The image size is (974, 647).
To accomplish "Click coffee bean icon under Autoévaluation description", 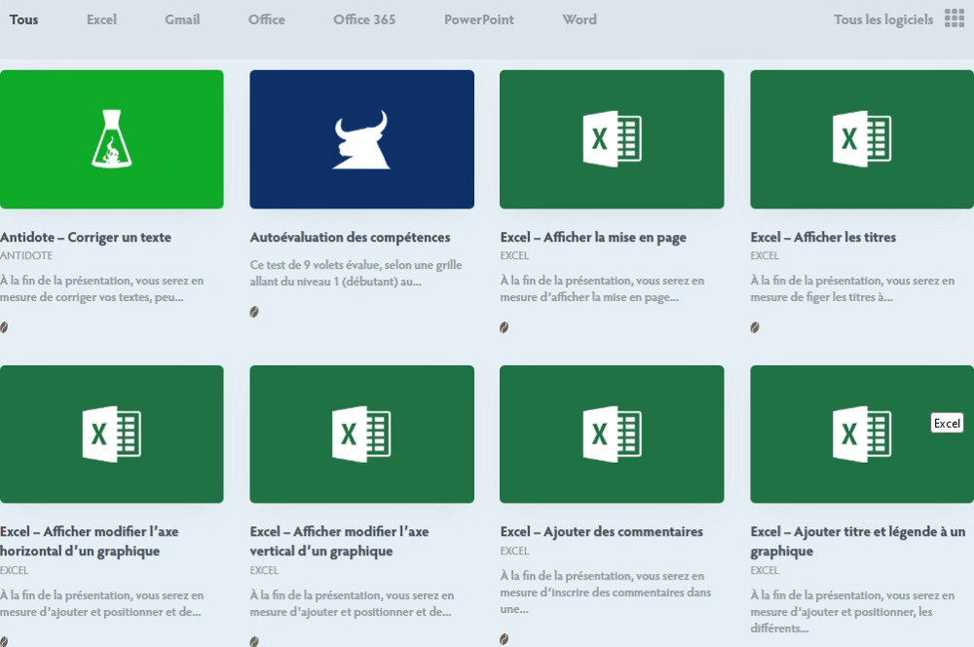I will pos(254,312).
